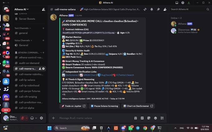The width and height of the screenshot is (212, 132).
Task: Collapse the Voice Channels category
Action: point(23,40)
